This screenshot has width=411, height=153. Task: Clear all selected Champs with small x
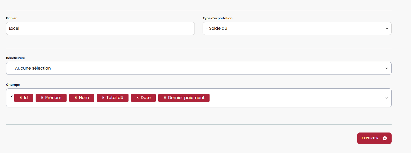pos(12,96)
